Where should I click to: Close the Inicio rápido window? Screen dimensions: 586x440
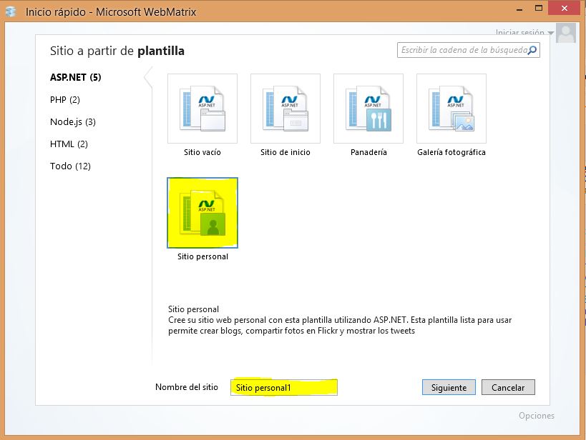[565, 8]
